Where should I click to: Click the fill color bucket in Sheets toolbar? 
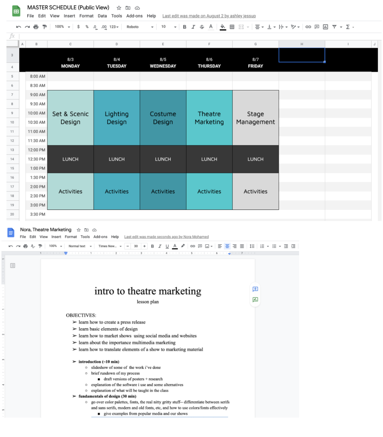point(223,27)
